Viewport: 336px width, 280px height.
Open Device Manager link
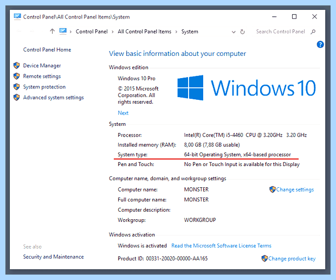[x=42, y=66]
